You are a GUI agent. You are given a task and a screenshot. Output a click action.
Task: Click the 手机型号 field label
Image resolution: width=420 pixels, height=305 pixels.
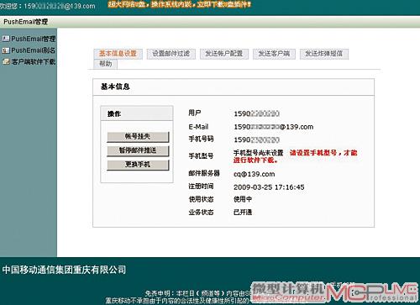(201, 155)
